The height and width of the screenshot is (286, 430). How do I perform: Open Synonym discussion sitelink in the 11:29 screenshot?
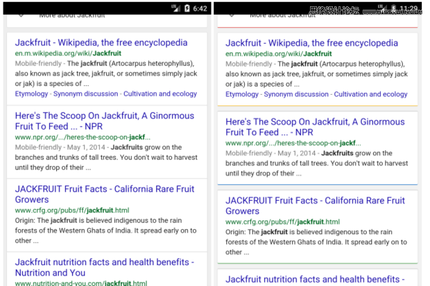296,94
